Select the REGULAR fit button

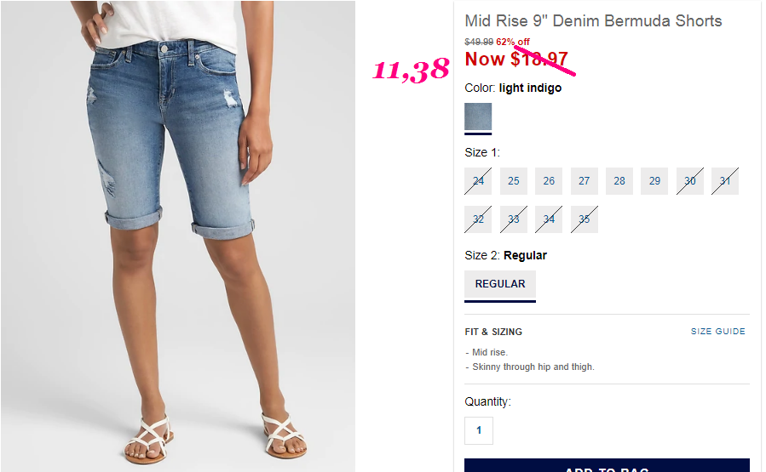pos(500,284)
